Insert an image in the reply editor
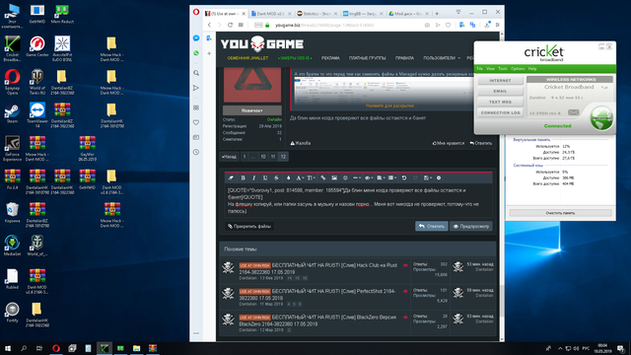The image size is (631, 355). tap(334, 177)
